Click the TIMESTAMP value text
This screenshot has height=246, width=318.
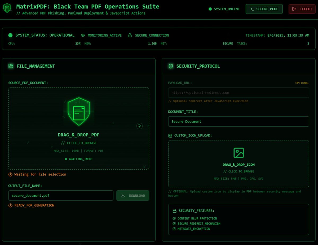pos(288,35)
